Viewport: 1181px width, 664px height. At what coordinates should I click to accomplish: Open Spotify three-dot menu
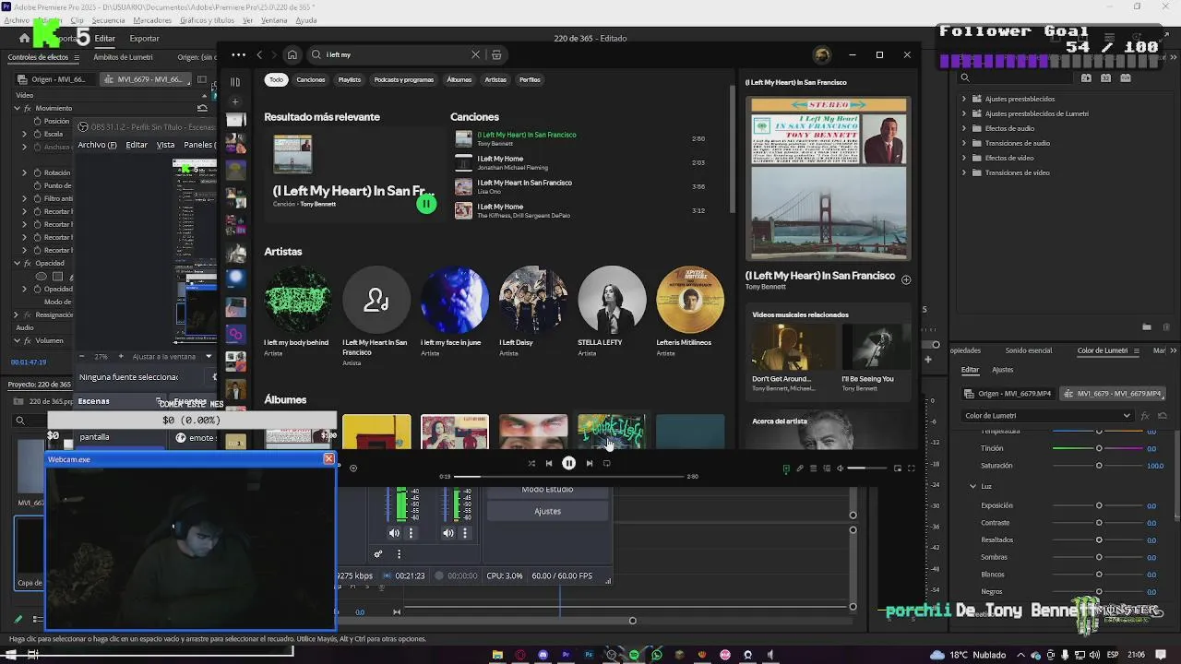tap(239, 54)
